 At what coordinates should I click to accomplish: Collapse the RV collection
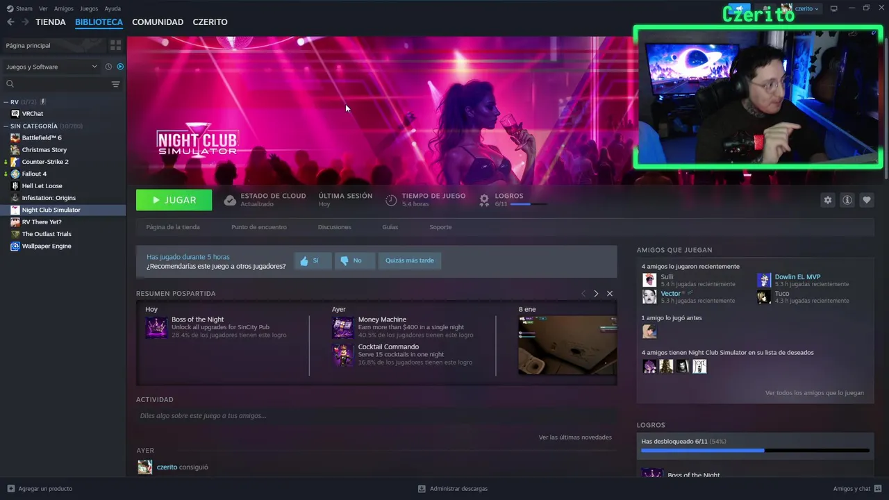[x=6, y=102]
